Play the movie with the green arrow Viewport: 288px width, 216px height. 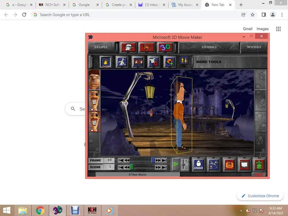coord(175,164)
